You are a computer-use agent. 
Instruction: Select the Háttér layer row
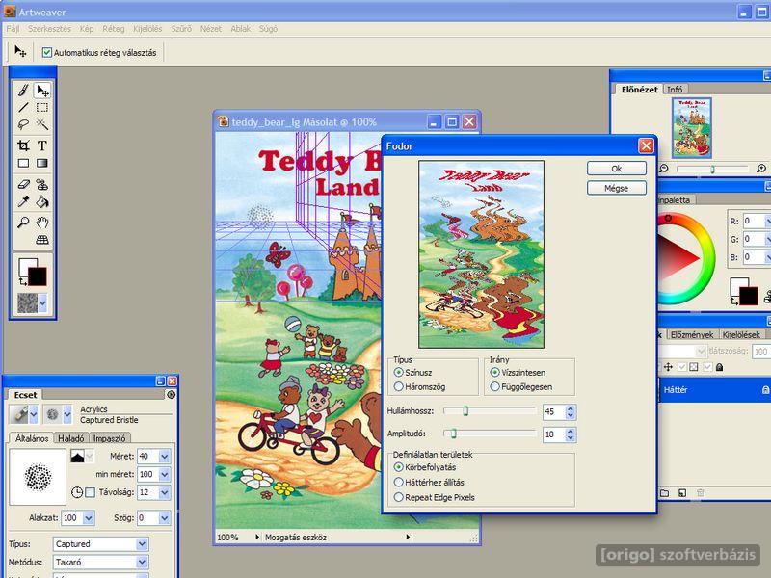(x=714, y=390)
